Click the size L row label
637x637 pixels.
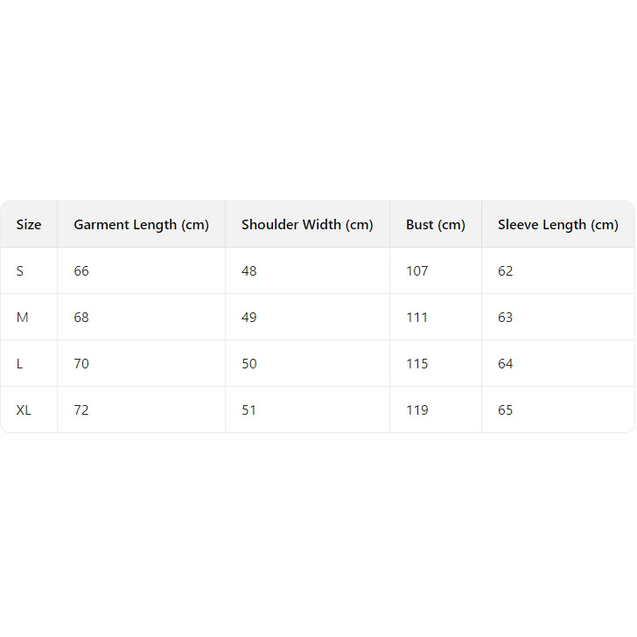(x=20, y=364)
